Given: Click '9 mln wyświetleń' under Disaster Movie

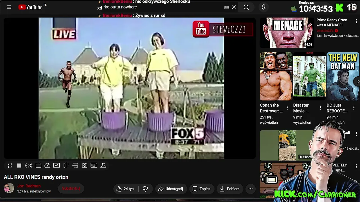Looking at the screenshot, I should point(302,120).
